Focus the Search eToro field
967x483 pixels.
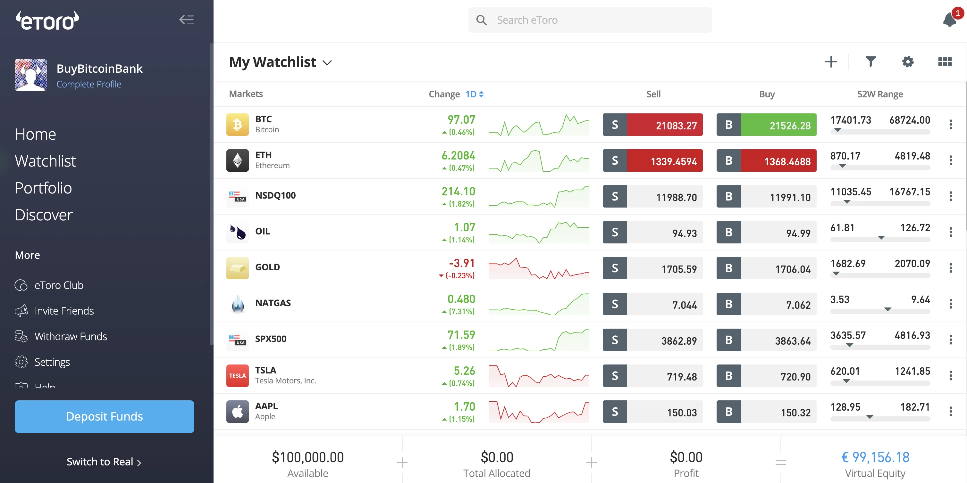(590, 20)
